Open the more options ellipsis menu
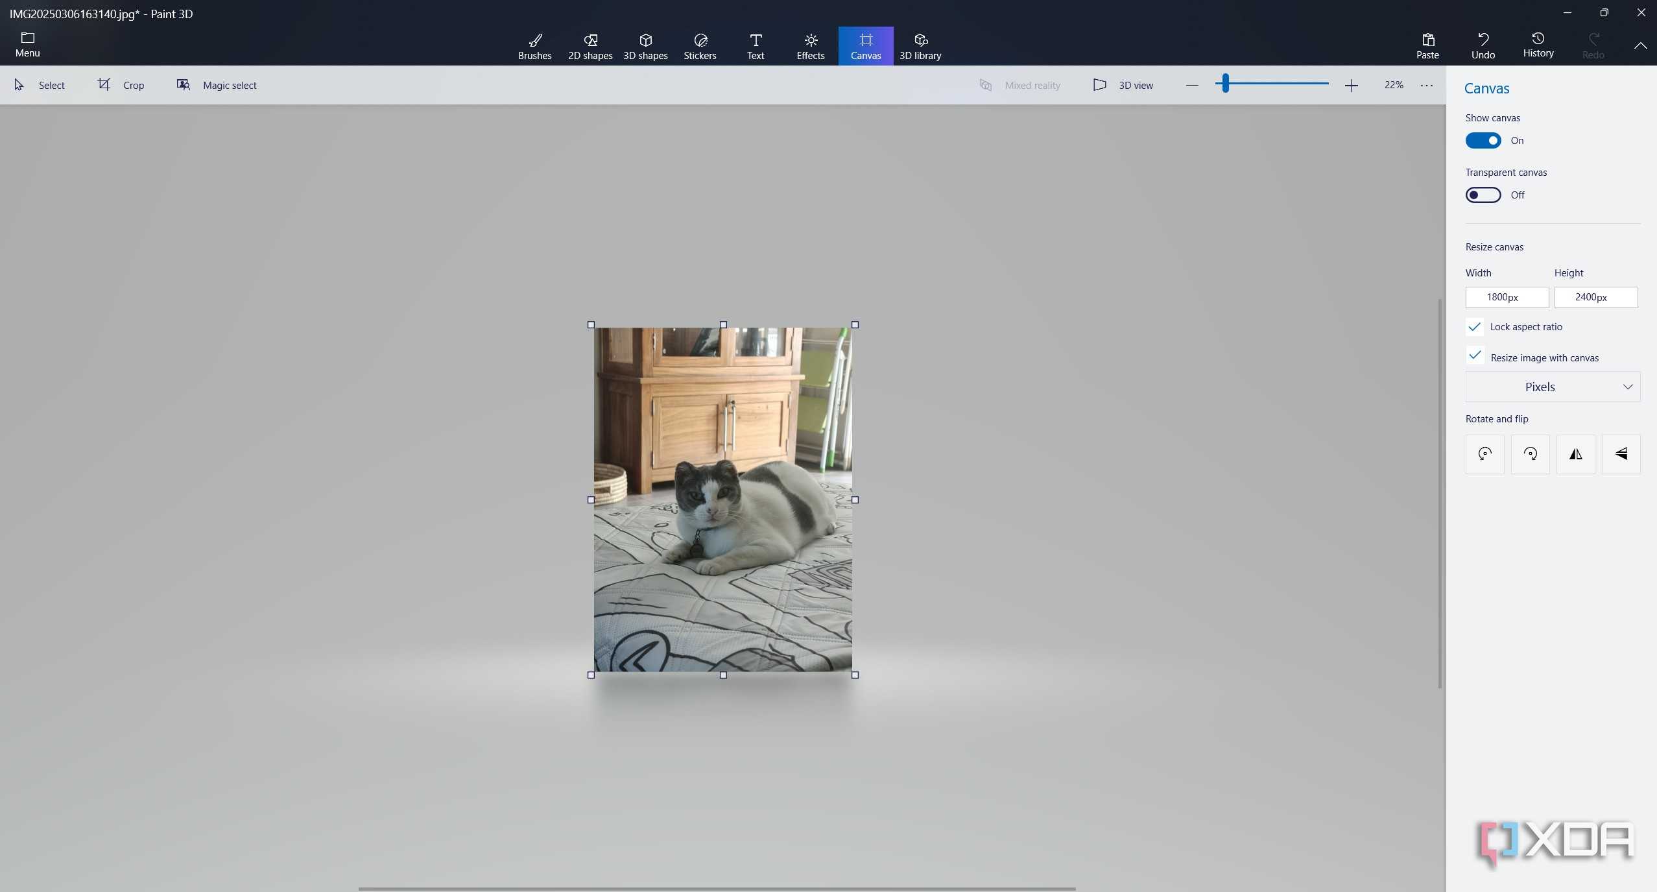Viewport: 1657px width, 892px height. pos(1426,85)
